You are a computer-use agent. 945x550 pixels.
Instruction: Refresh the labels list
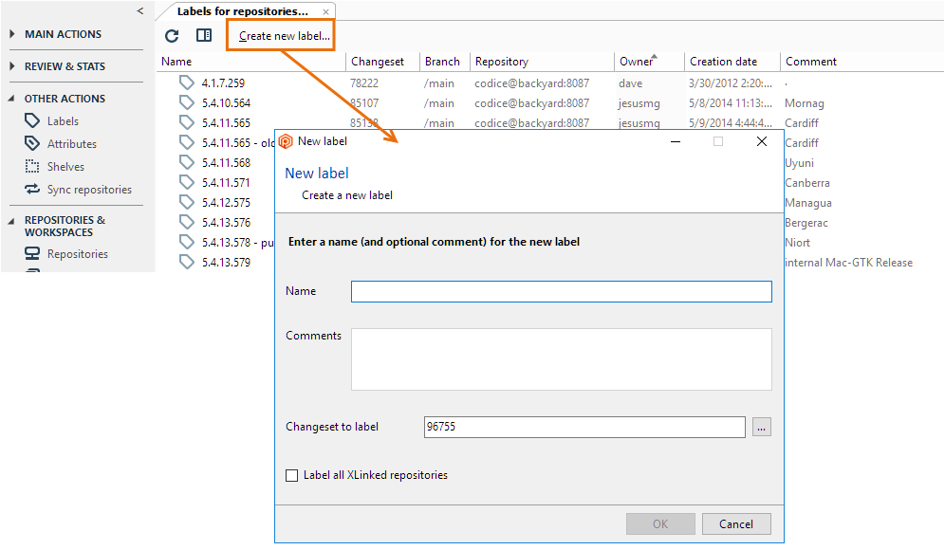(x=172, y=36)
